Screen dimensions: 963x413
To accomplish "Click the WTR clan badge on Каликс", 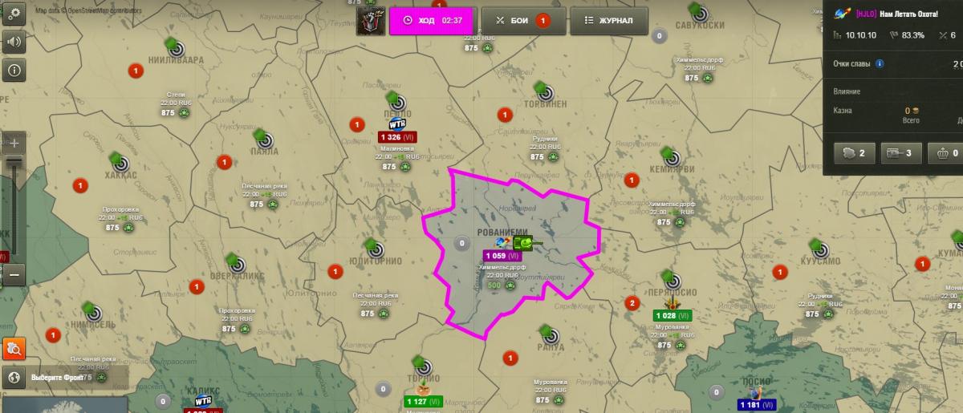I will click(202, 401).
